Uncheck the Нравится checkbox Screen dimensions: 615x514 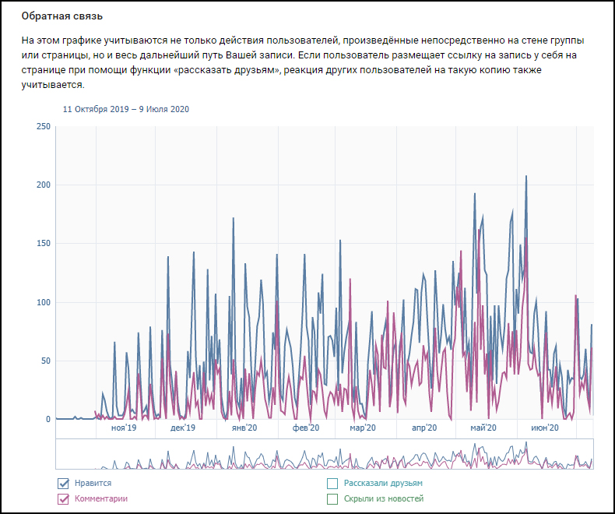pyautogui.click(x=64, y=484)
